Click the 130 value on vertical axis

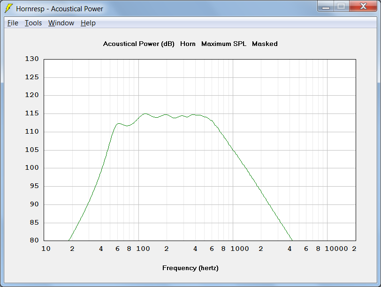32,59
